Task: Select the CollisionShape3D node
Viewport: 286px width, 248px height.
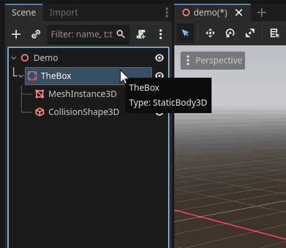Action: tap(84, 112)
